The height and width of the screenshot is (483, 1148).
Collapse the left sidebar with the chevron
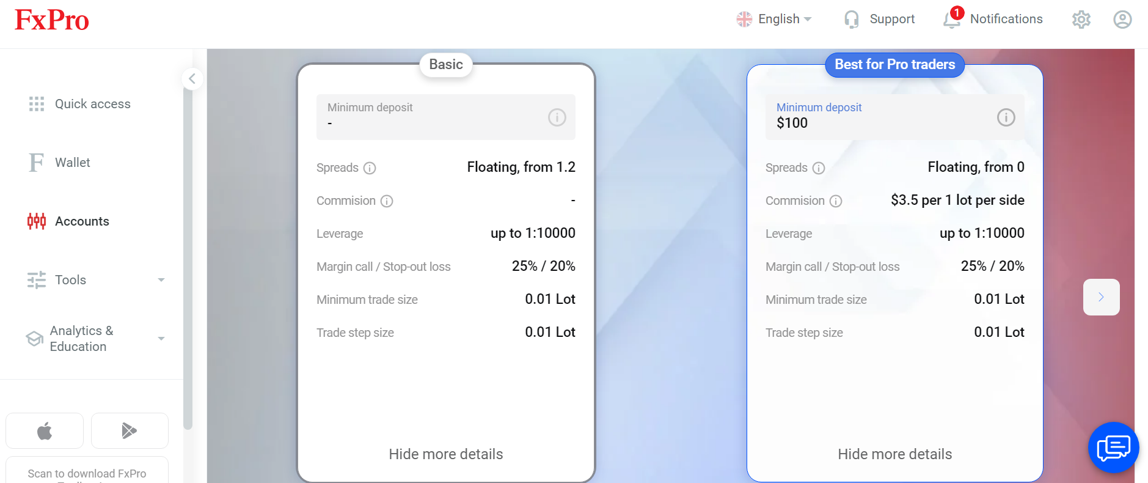[x=192, y=79]
